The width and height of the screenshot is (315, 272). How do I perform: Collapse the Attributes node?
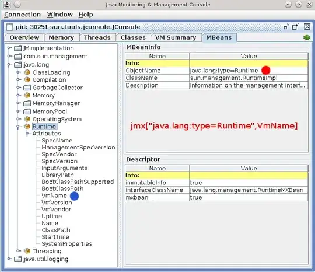[27, 134]
